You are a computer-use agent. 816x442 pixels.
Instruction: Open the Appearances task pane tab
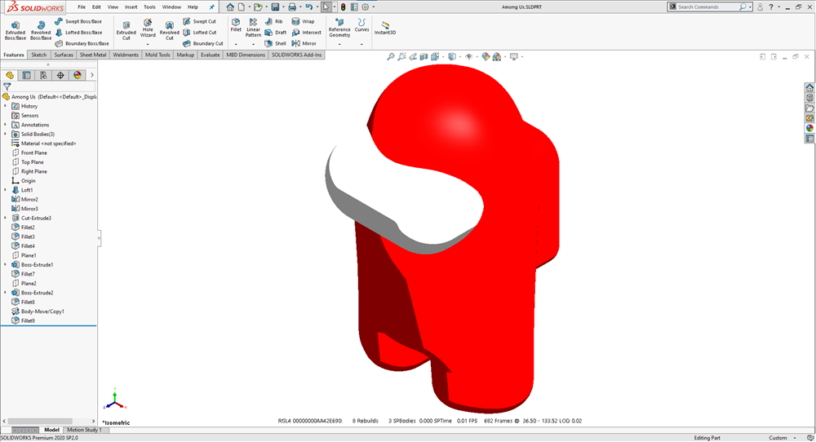point(809,128)
